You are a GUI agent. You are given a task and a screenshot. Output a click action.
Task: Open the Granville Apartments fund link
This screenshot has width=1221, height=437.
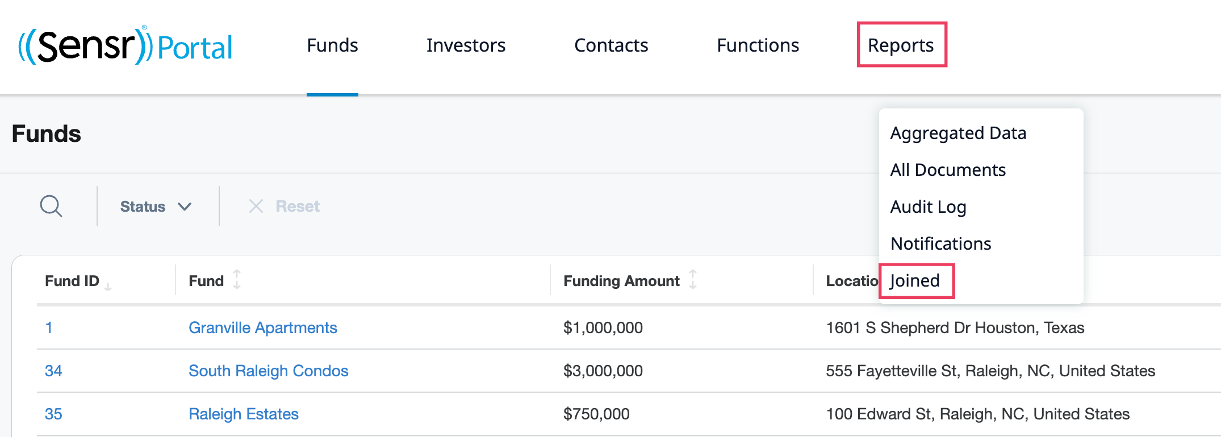pos(262,328)
